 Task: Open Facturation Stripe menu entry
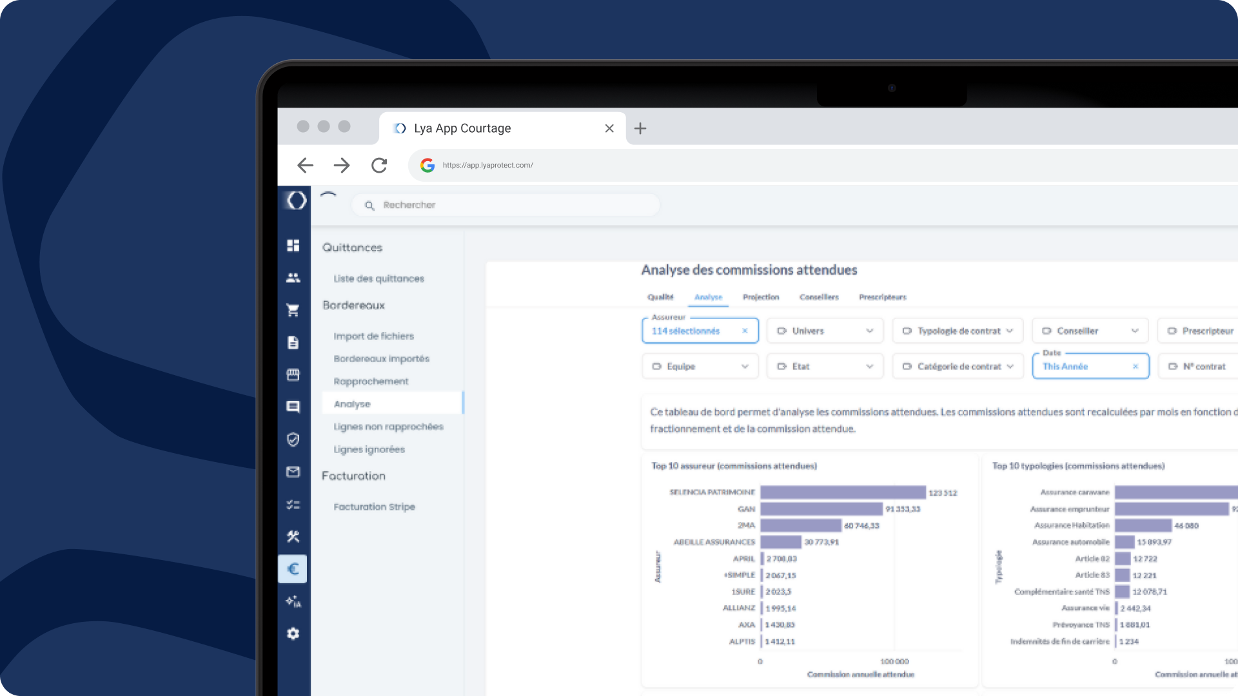[x=374, y=507]
